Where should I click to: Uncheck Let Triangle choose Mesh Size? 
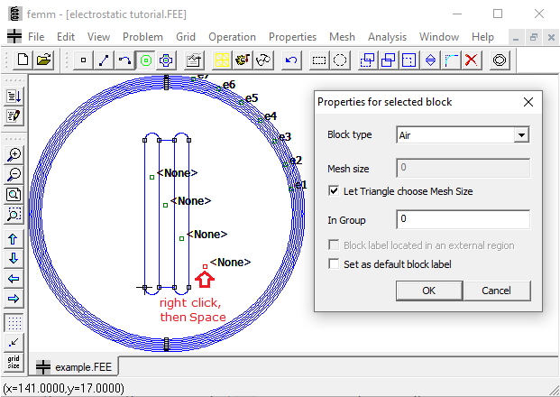335,191
